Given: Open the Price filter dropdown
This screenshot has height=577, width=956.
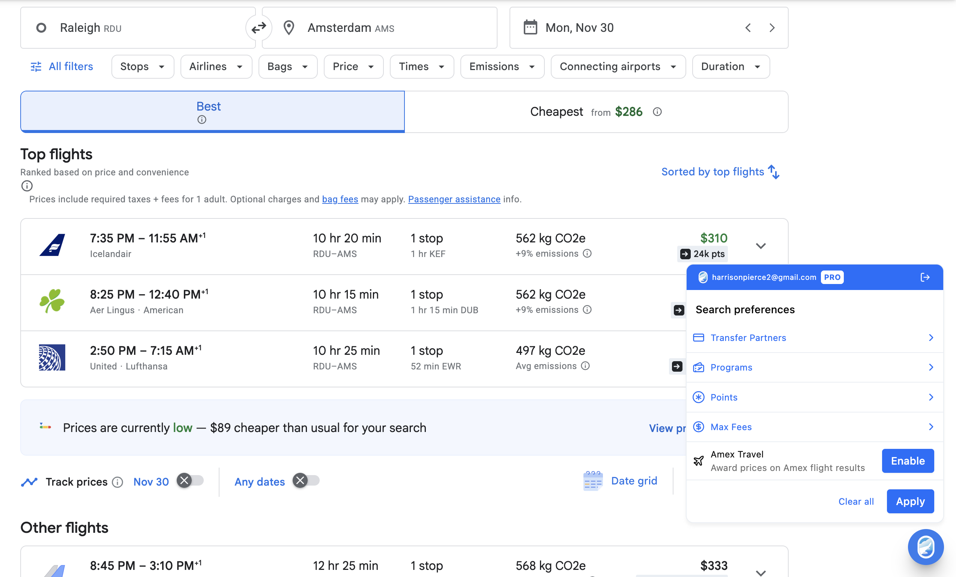Looking at the screenshot, I should pyautogui.click(x=353, y=67).
